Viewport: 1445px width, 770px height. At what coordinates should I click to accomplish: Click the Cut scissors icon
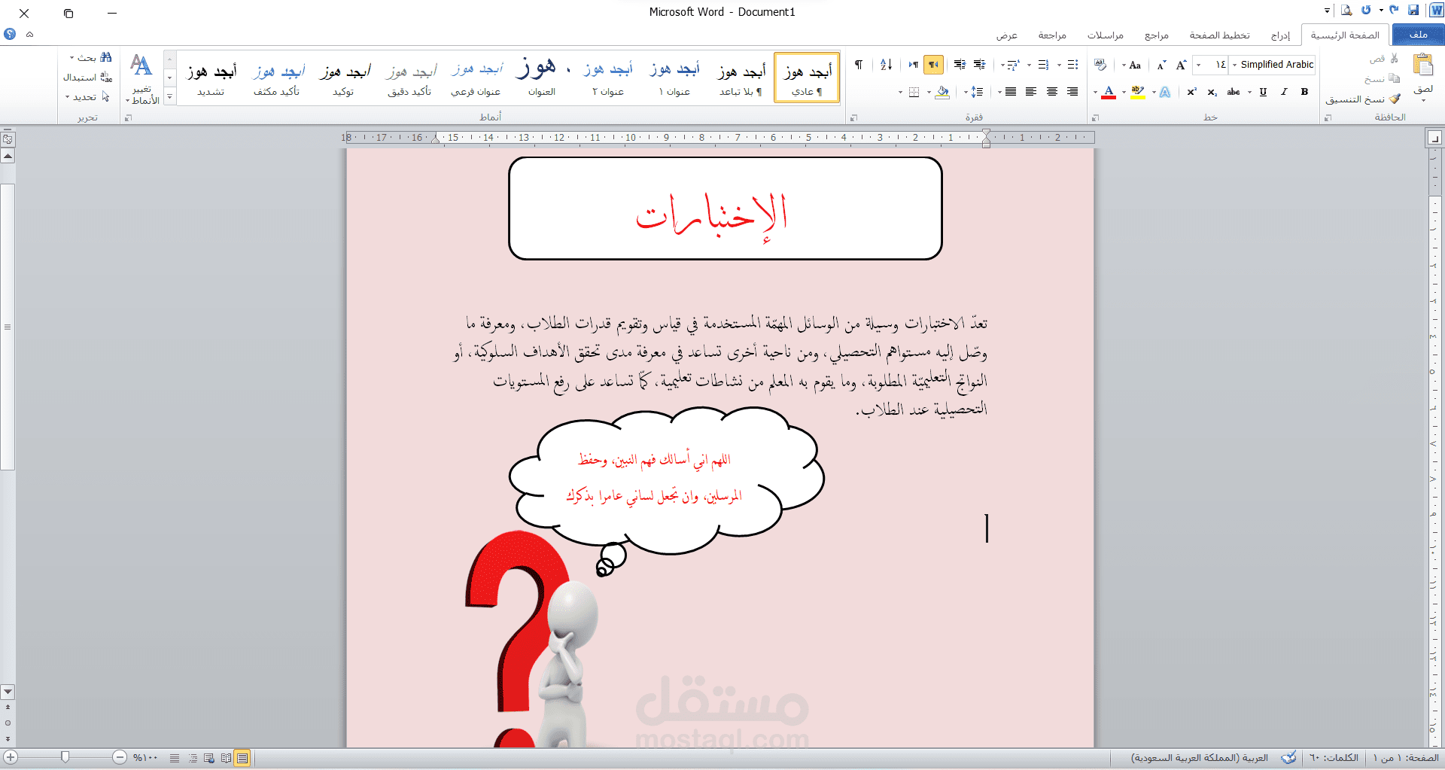pyautogui.click(x=1394, y=58)
